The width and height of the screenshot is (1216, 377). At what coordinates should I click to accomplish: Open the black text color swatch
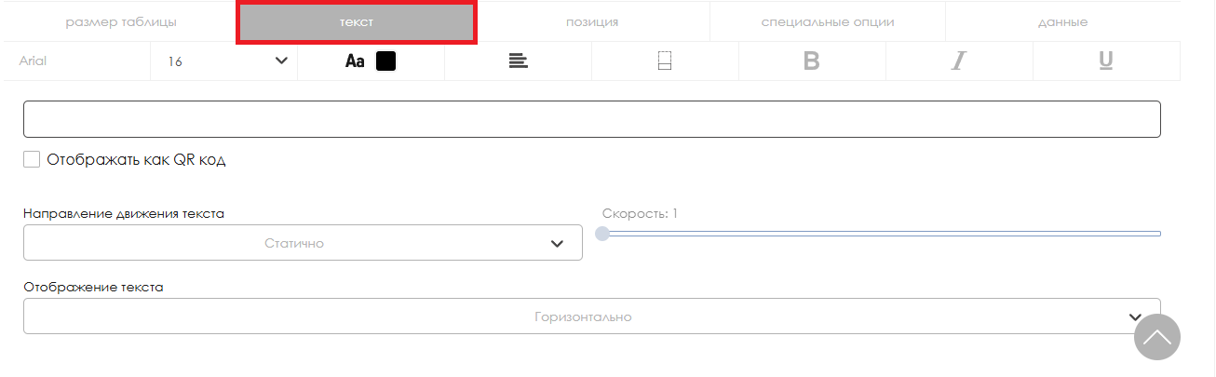pyautogui.click(x=385, y=61)
